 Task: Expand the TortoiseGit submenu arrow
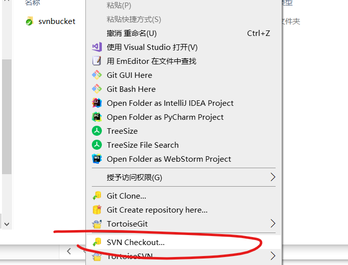pos(273,224)
